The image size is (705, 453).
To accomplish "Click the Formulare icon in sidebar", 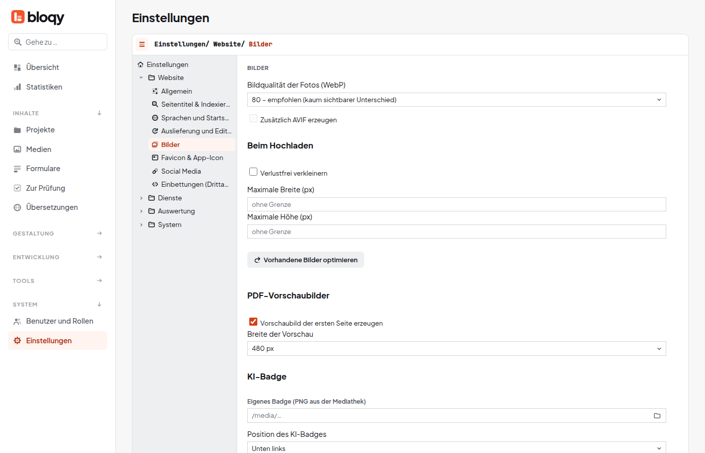I will [17, 169].
